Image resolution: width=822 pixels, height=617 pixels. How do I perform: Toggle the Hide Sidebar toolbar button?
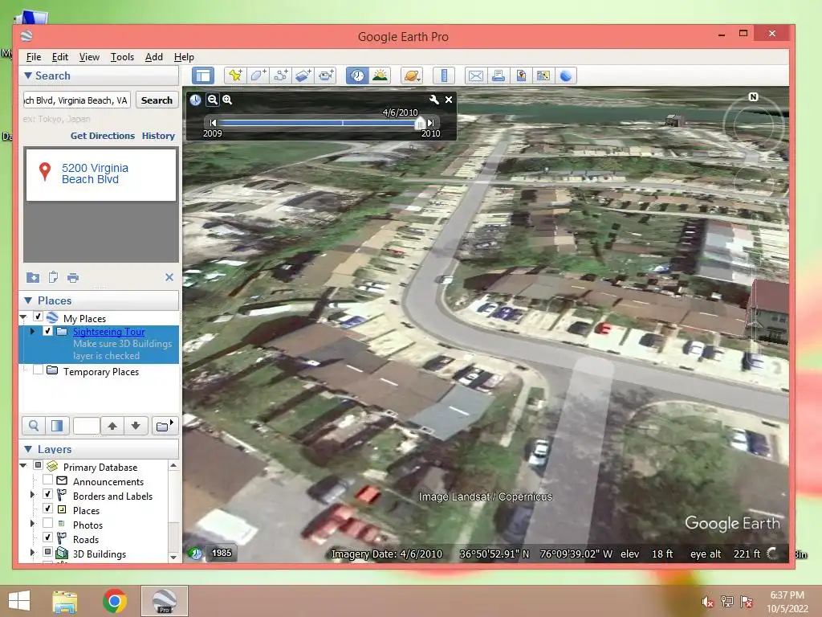pos(203,76)
